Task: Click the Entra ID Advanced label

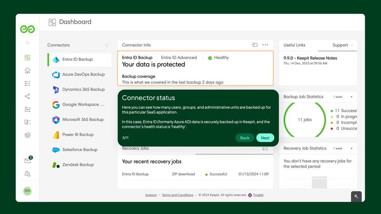Action: [x=179, y=58]
